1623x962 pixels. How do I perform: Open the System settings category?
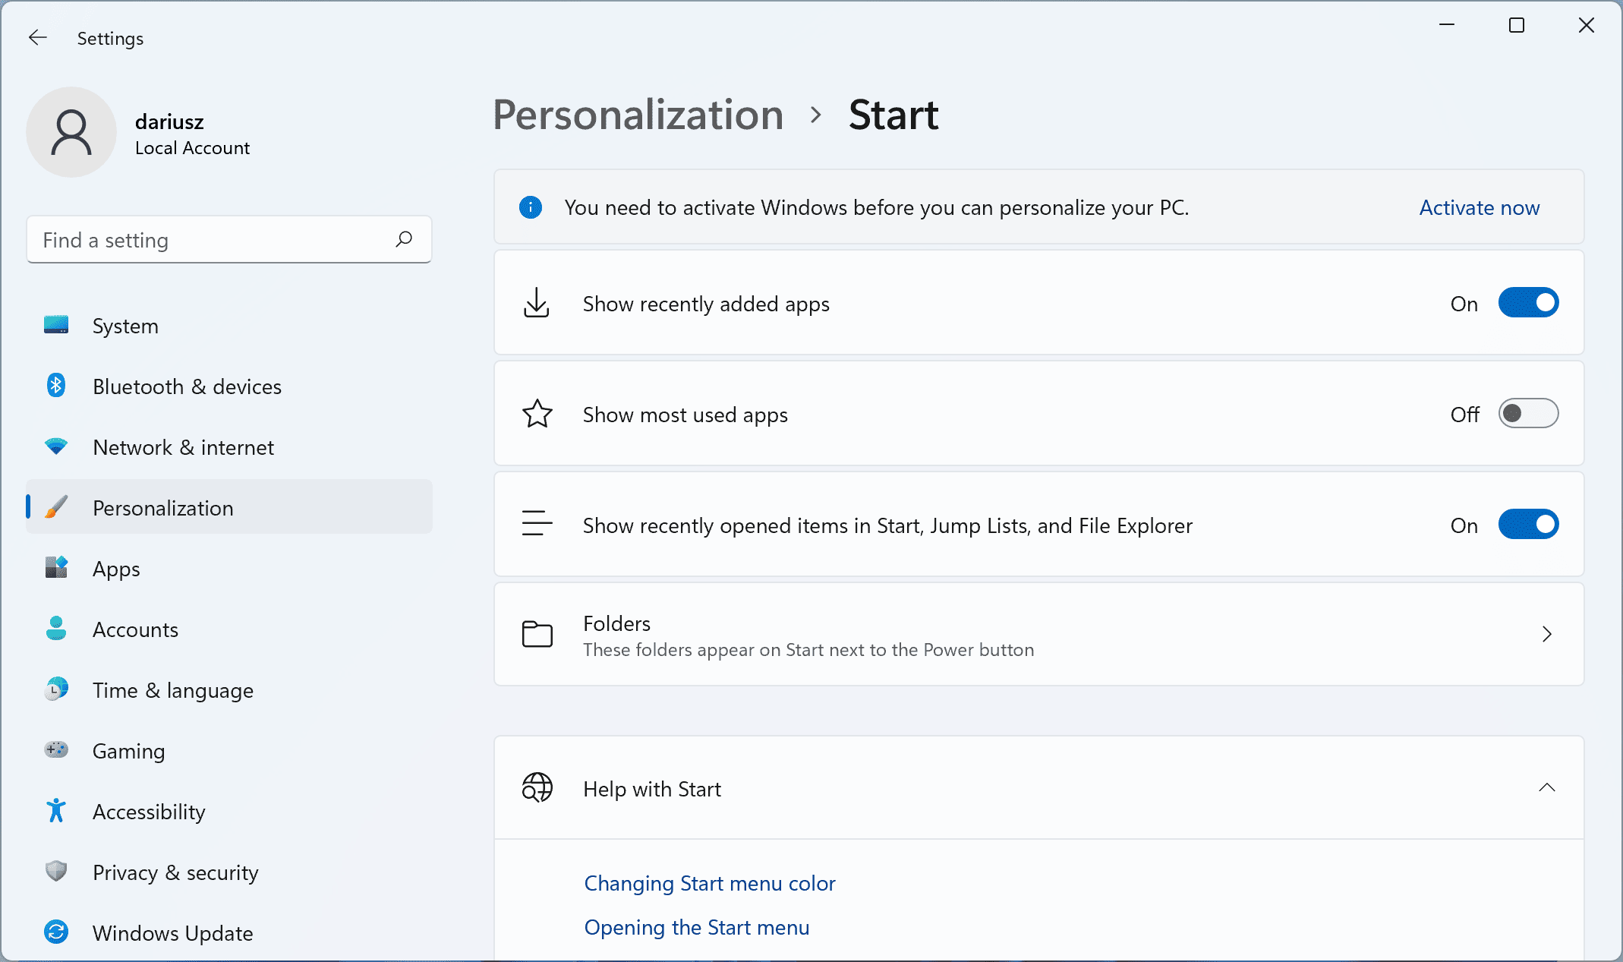pos(229,326)
